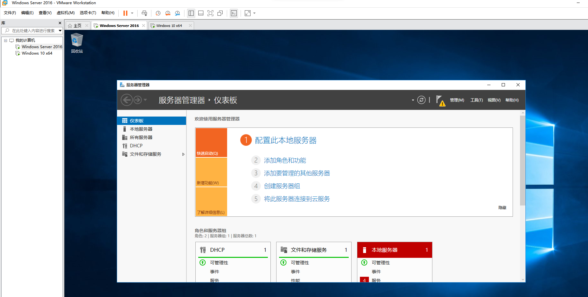The height and width of the screenshot is (297, 588).
Task: Hide the welcome panel via 隐藏
Action: [x=502, y=208]
